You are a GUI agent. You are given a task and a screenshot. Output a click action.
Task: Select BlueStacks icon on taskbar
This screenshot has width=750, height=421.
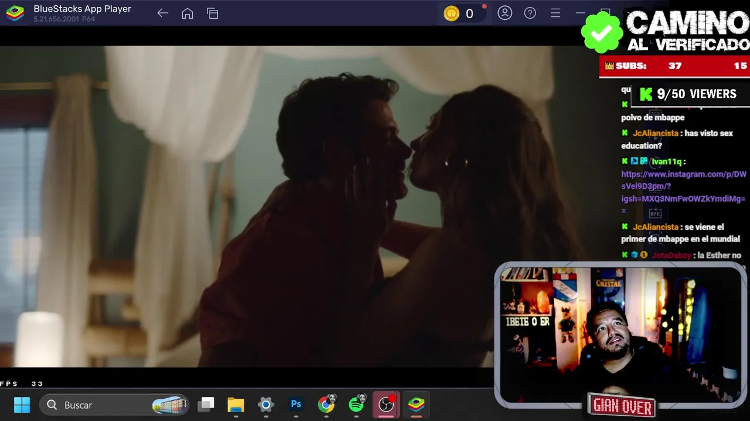[417, 404]
